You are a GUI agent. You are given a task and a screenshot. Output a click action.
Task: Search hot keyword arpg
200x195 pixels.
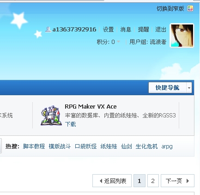pos(167,146)
